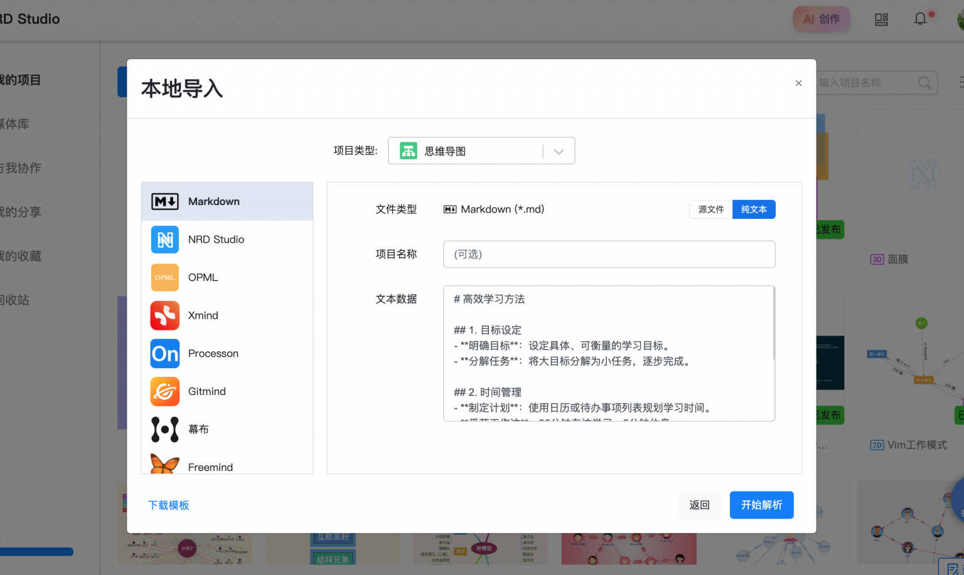Click the 开始解析 button
This screenshot has width=964, height=575.
click(761, 505)
